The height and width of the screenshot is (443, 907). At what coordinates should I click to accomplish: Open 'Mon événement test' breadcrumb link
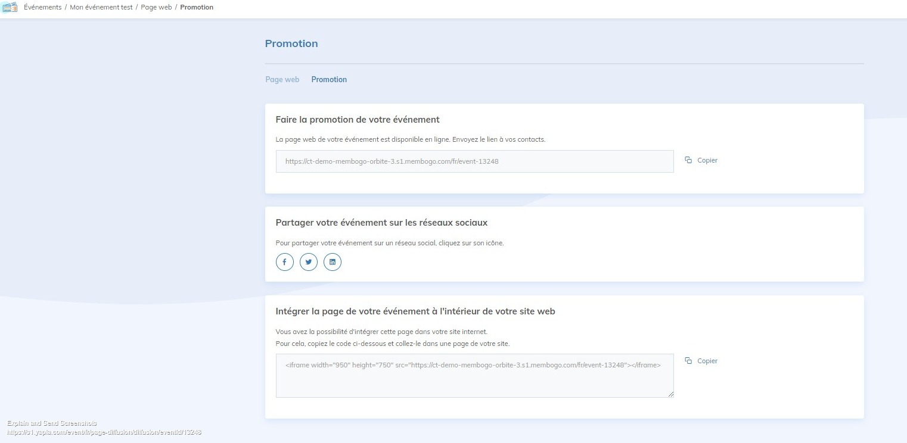[x=101, y=8]
